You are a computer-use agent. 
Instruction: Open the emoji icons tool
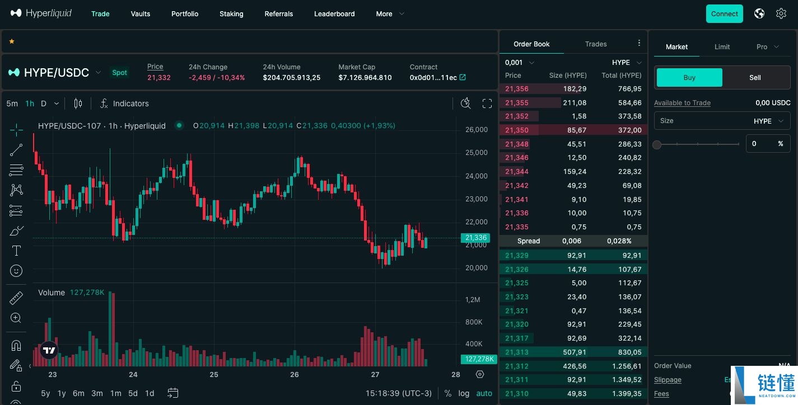tap(16, 271)
